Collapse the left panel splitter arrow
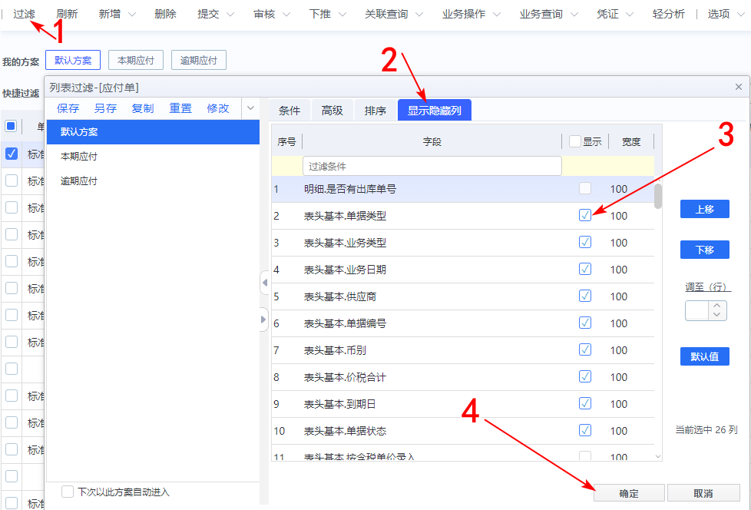Viewport: 751px width, 510px height. coord(264,283)
